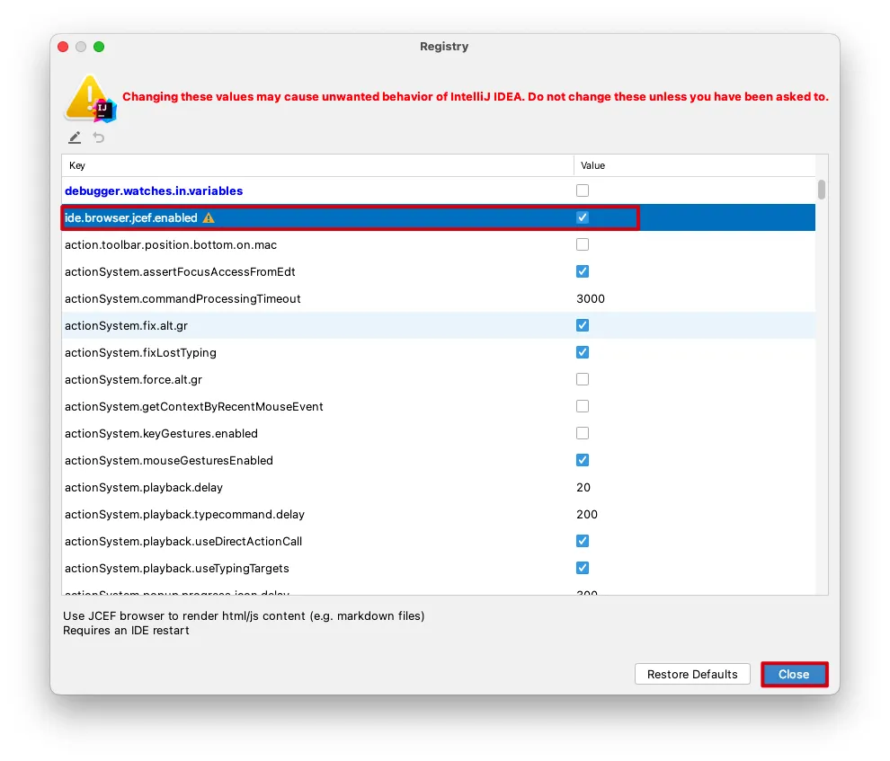The height and width of the screenshot is (761, 890).
Task: Select actionSystem.mouseGesturesEnabled key
Action: tap(169, 460)
